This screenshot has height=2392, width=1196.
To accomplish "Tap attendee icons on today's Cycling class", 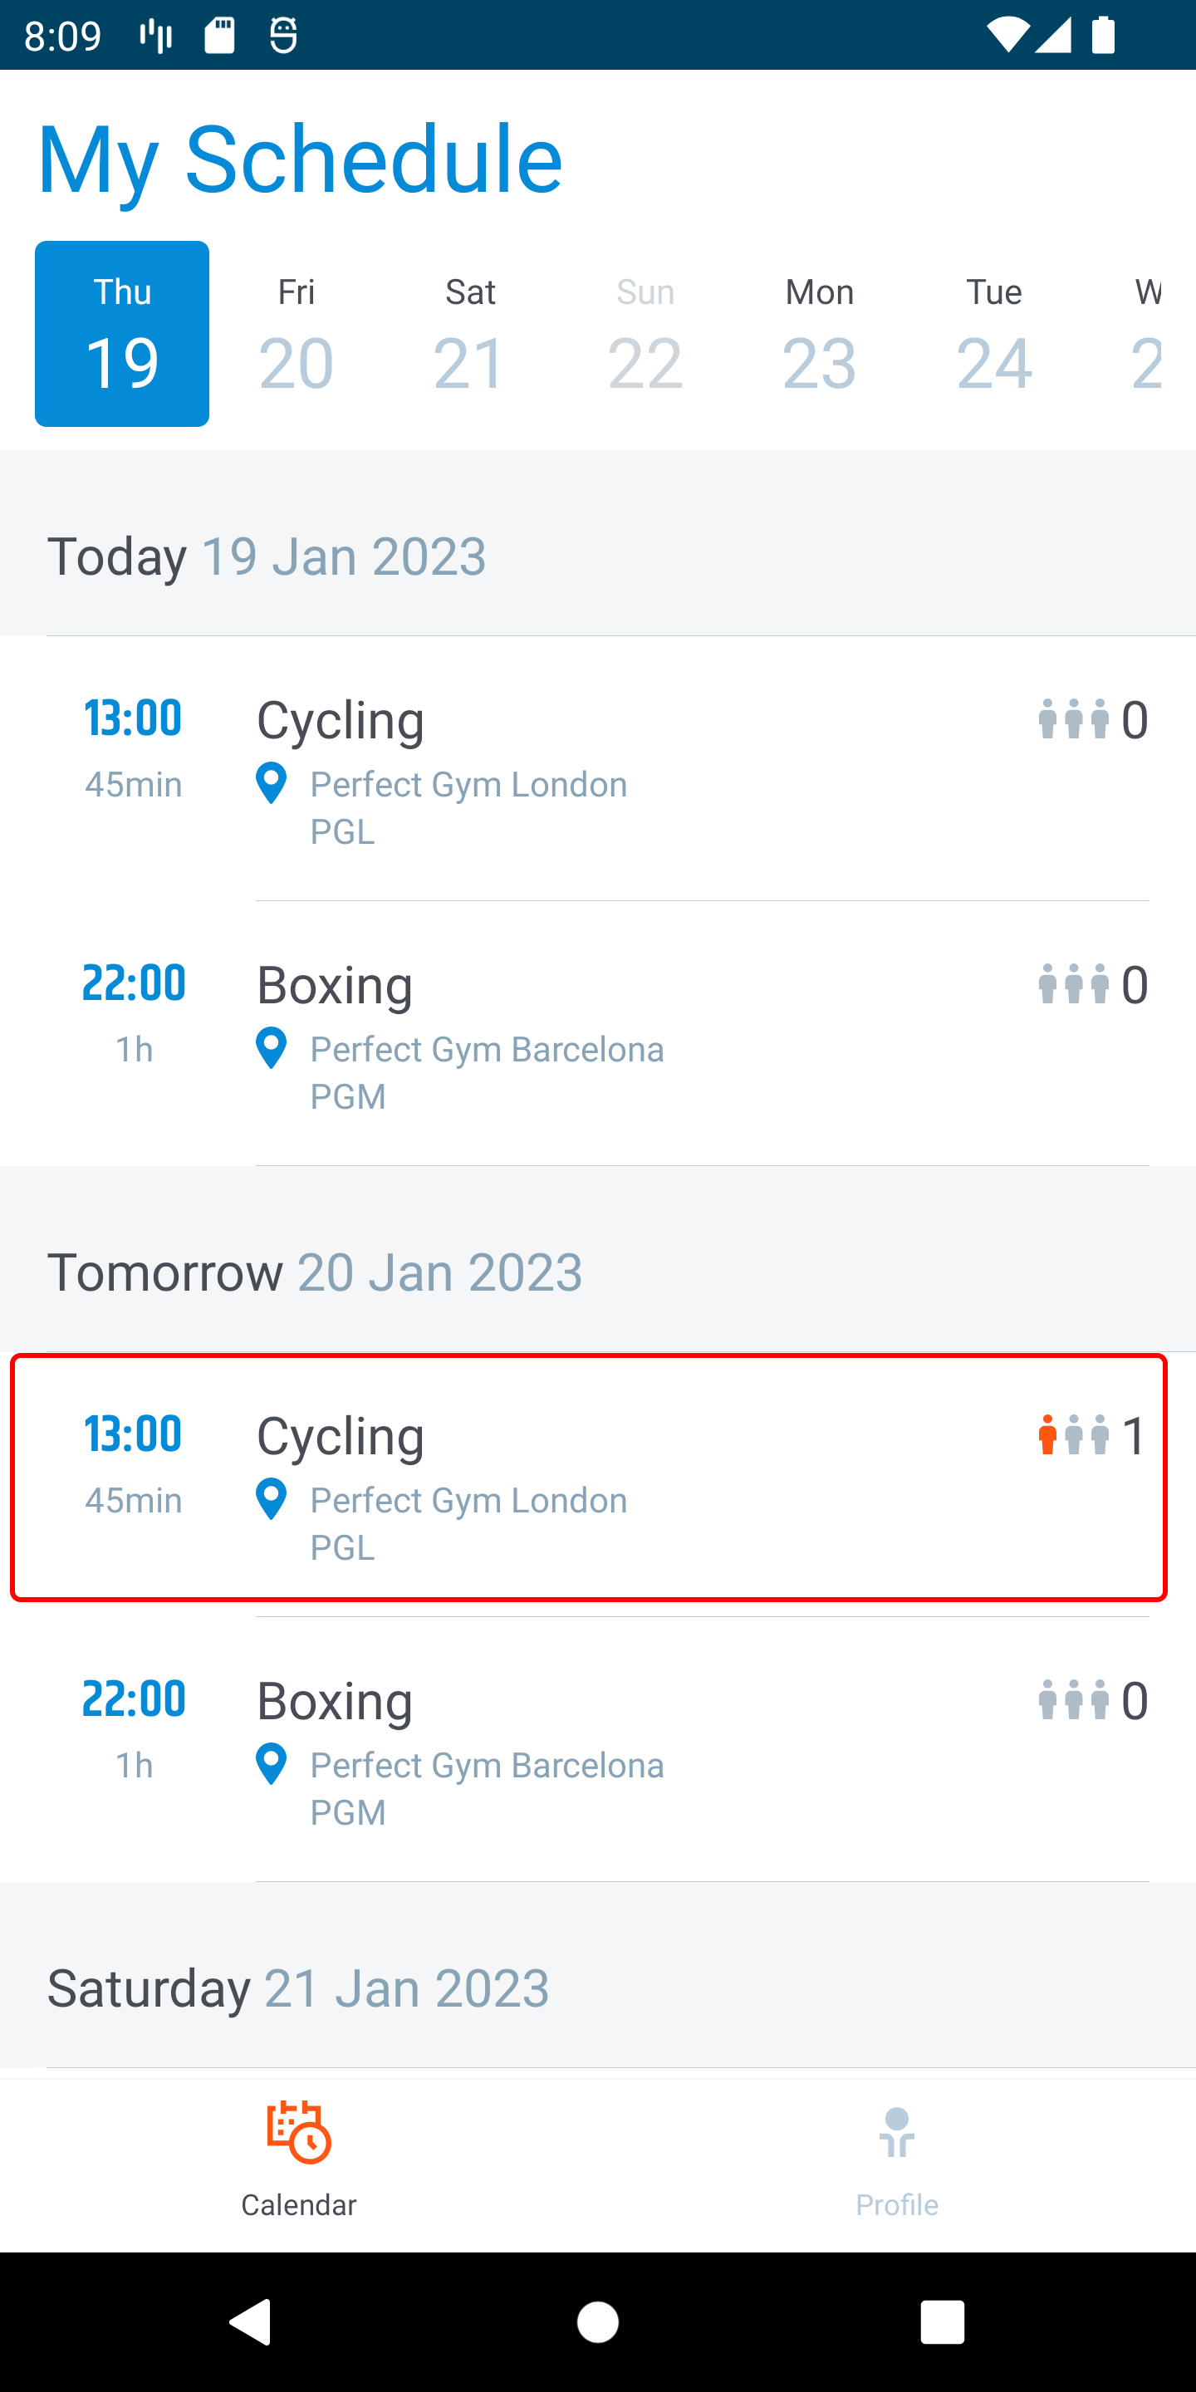I will [1073, 719].
